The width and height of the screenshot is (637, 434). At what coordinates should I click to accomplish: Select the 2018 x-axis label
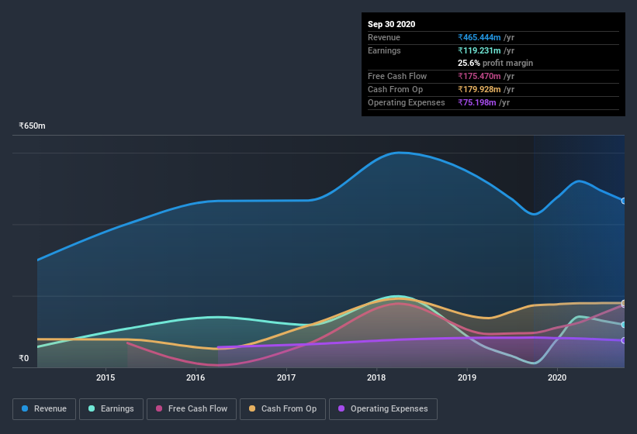click(376, 377)
